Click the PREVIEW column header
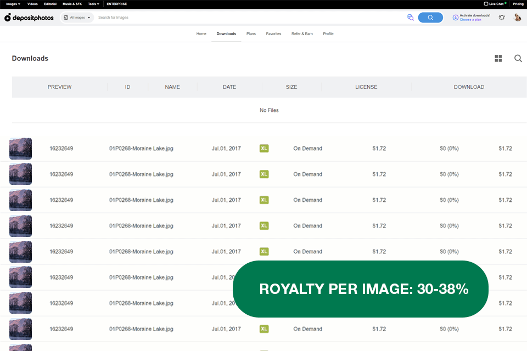The height and width of the screenshot is (351, 527). pos(59,87)
